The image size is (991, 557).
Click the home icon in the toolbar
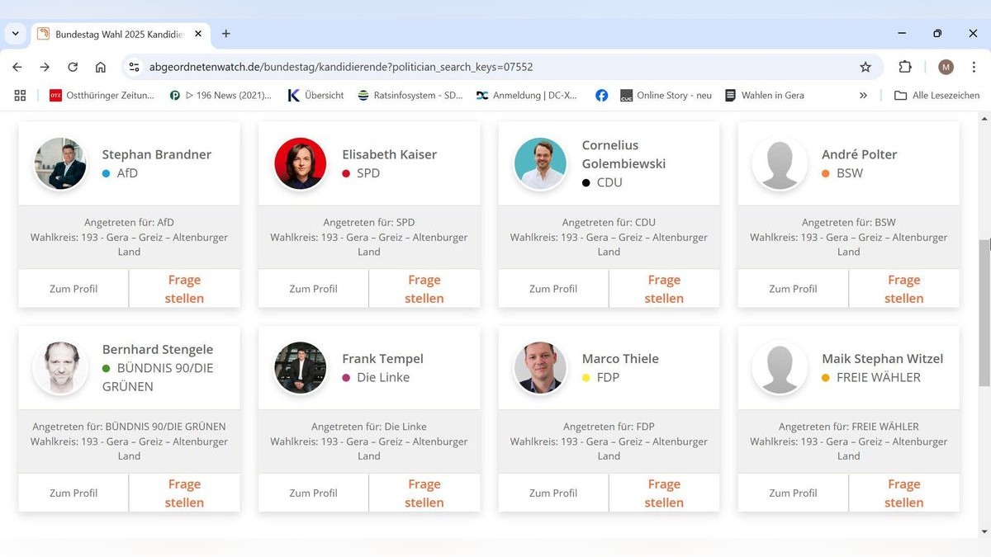pos(101,67)
